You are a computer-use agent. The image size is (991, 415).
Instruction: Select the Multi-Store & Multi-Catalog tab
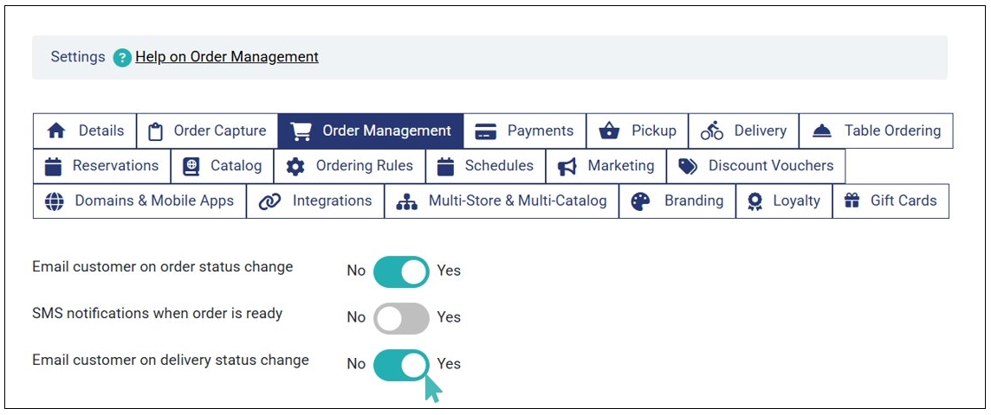502,201
